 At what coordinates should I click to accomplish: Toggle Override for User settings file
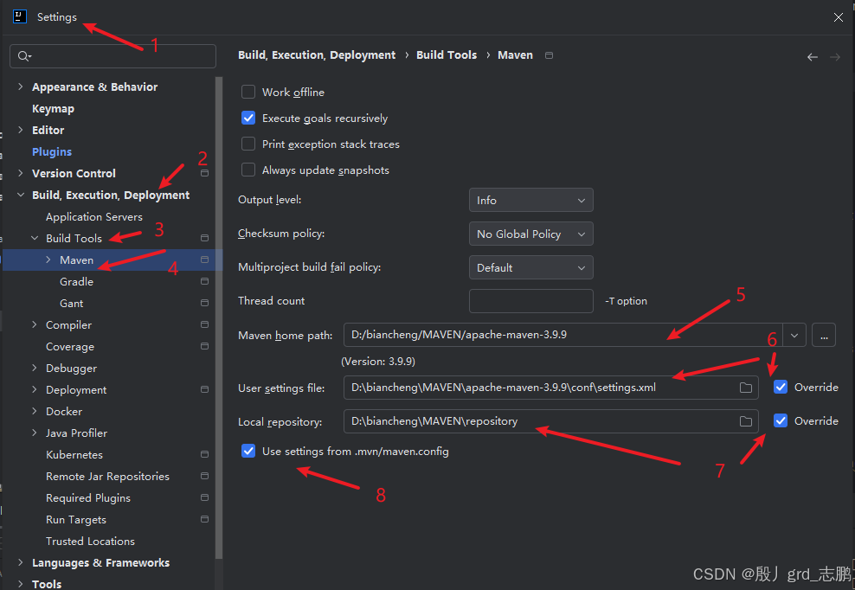[781, 388]
